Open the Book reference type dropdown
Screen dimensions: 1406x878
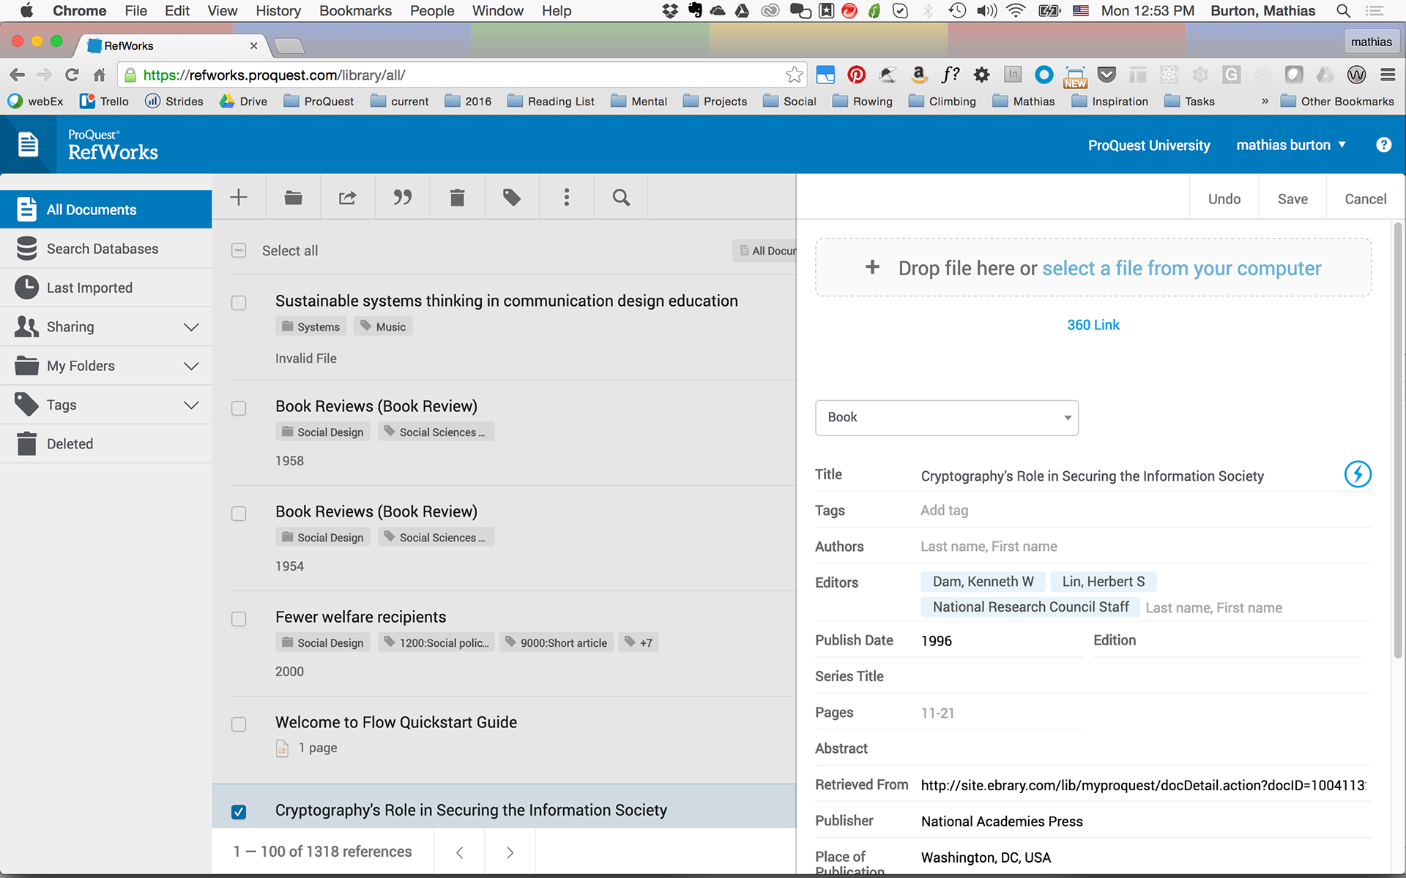point(946,418)
